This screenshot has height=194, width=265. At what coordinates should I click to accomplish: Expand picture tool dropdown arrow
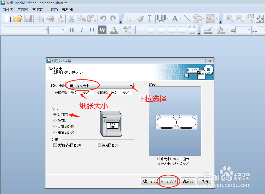217,19
